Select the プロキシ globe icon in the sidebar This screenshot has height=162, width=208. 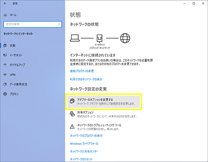tap(5, 94)
